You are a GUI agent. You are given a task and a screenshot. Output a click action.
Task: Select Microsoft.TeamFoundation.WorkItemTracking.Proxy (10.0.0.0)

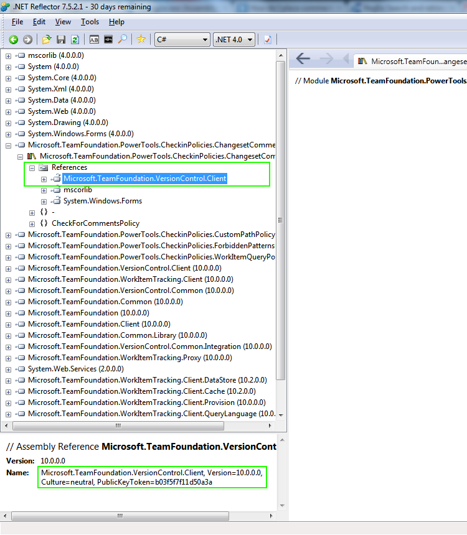[x=130, y=358]
